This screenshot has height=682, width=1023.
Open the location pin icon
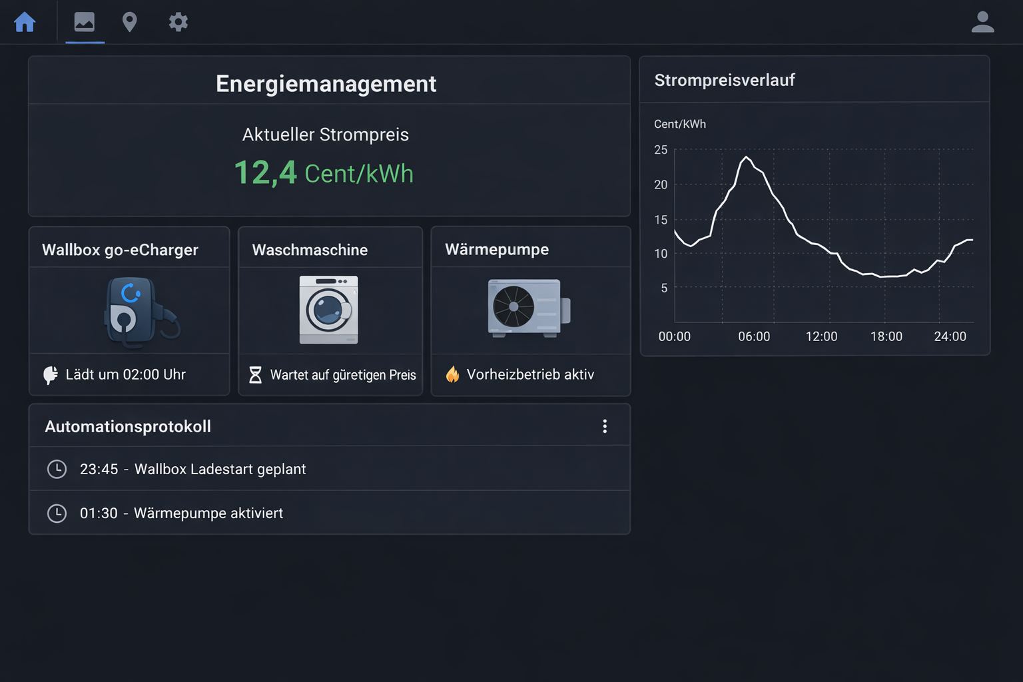click(130, 22)
